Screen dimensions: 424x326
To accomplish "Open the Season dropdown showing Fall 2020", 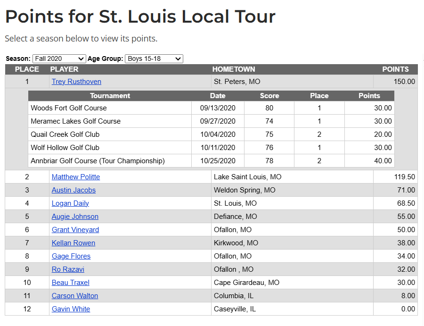I will coord(59,59).
